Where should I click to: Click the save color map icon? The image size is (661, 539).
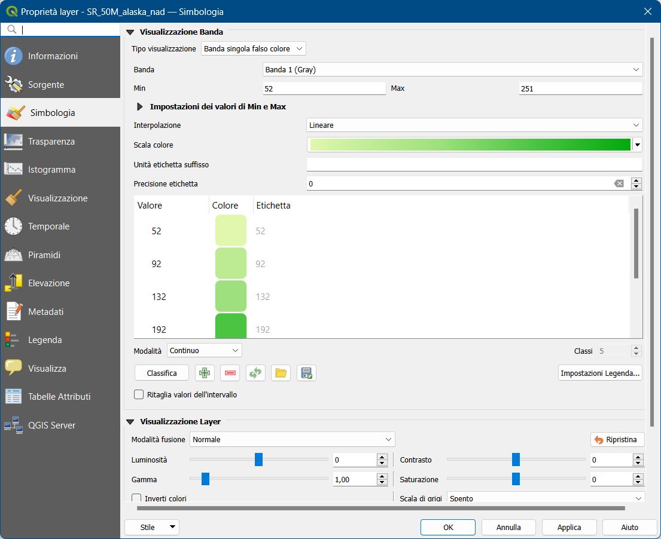click(x=306, y=373)
